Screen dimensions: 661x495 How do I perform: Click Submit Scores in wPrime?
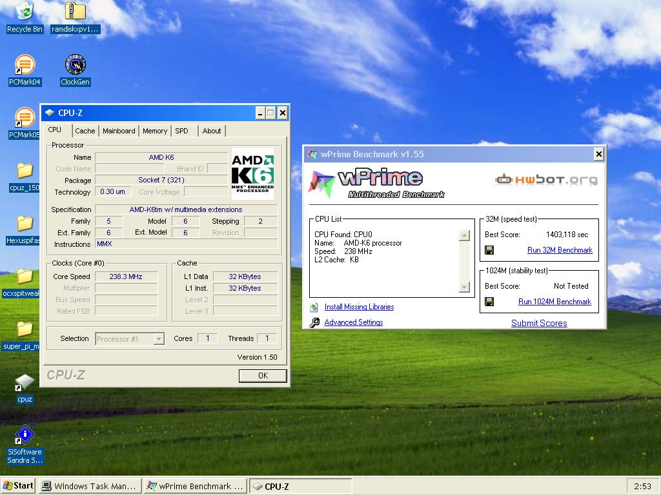coord(539,324)
